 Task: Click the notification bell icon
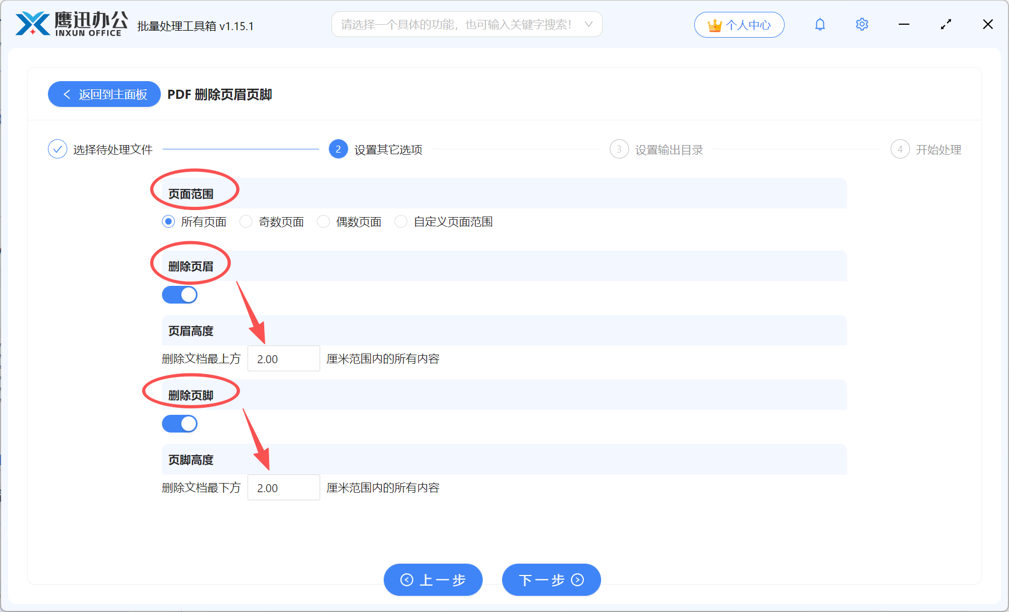pyautogui.click(x=820, y=25)
